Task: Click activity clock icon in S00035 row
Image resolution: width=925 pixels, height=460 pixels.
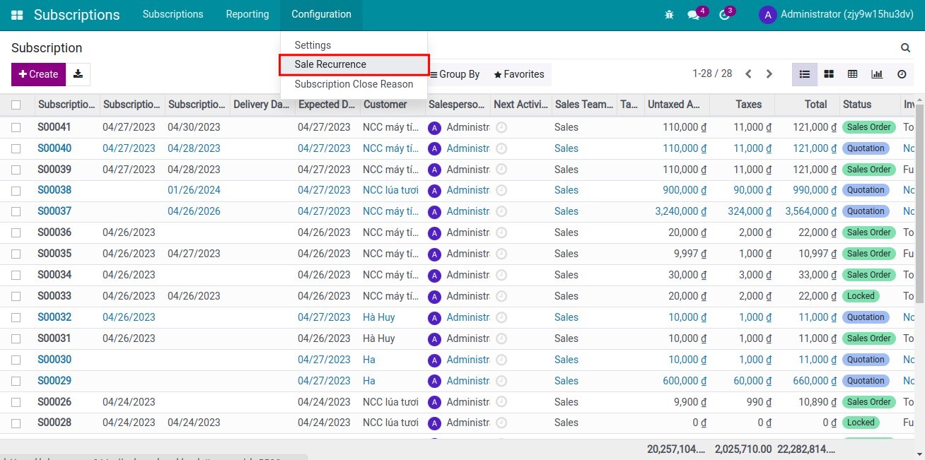Action: coord(501,254)
